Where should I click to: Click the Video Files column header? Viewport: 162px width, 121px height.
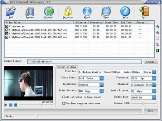click(x=39, y=23)
